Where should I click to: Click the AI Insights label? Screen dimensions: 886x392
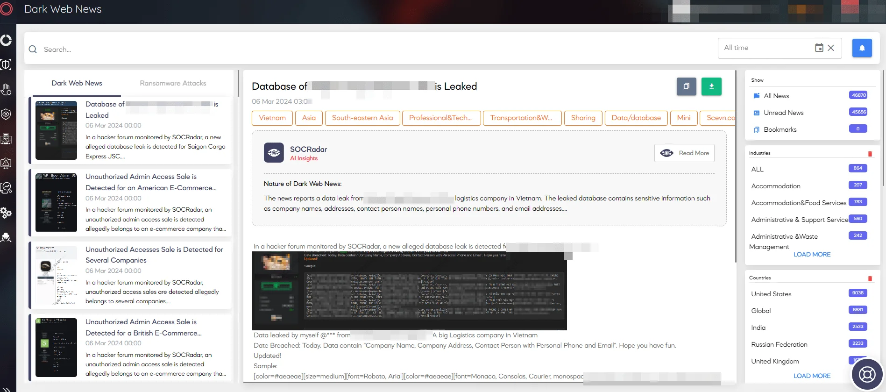(x=304, y=158)
